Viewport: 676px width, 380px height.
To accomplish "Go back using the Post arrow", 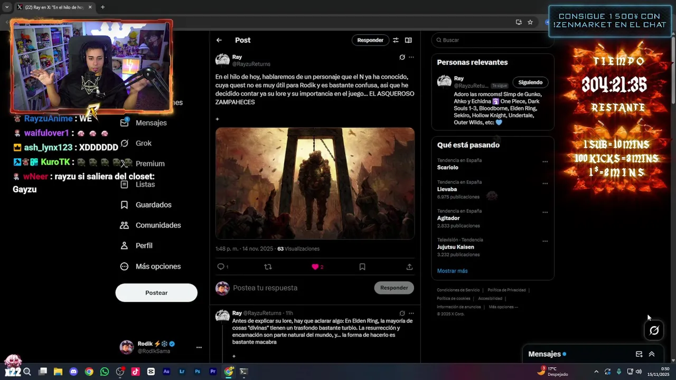I will 219,40.
